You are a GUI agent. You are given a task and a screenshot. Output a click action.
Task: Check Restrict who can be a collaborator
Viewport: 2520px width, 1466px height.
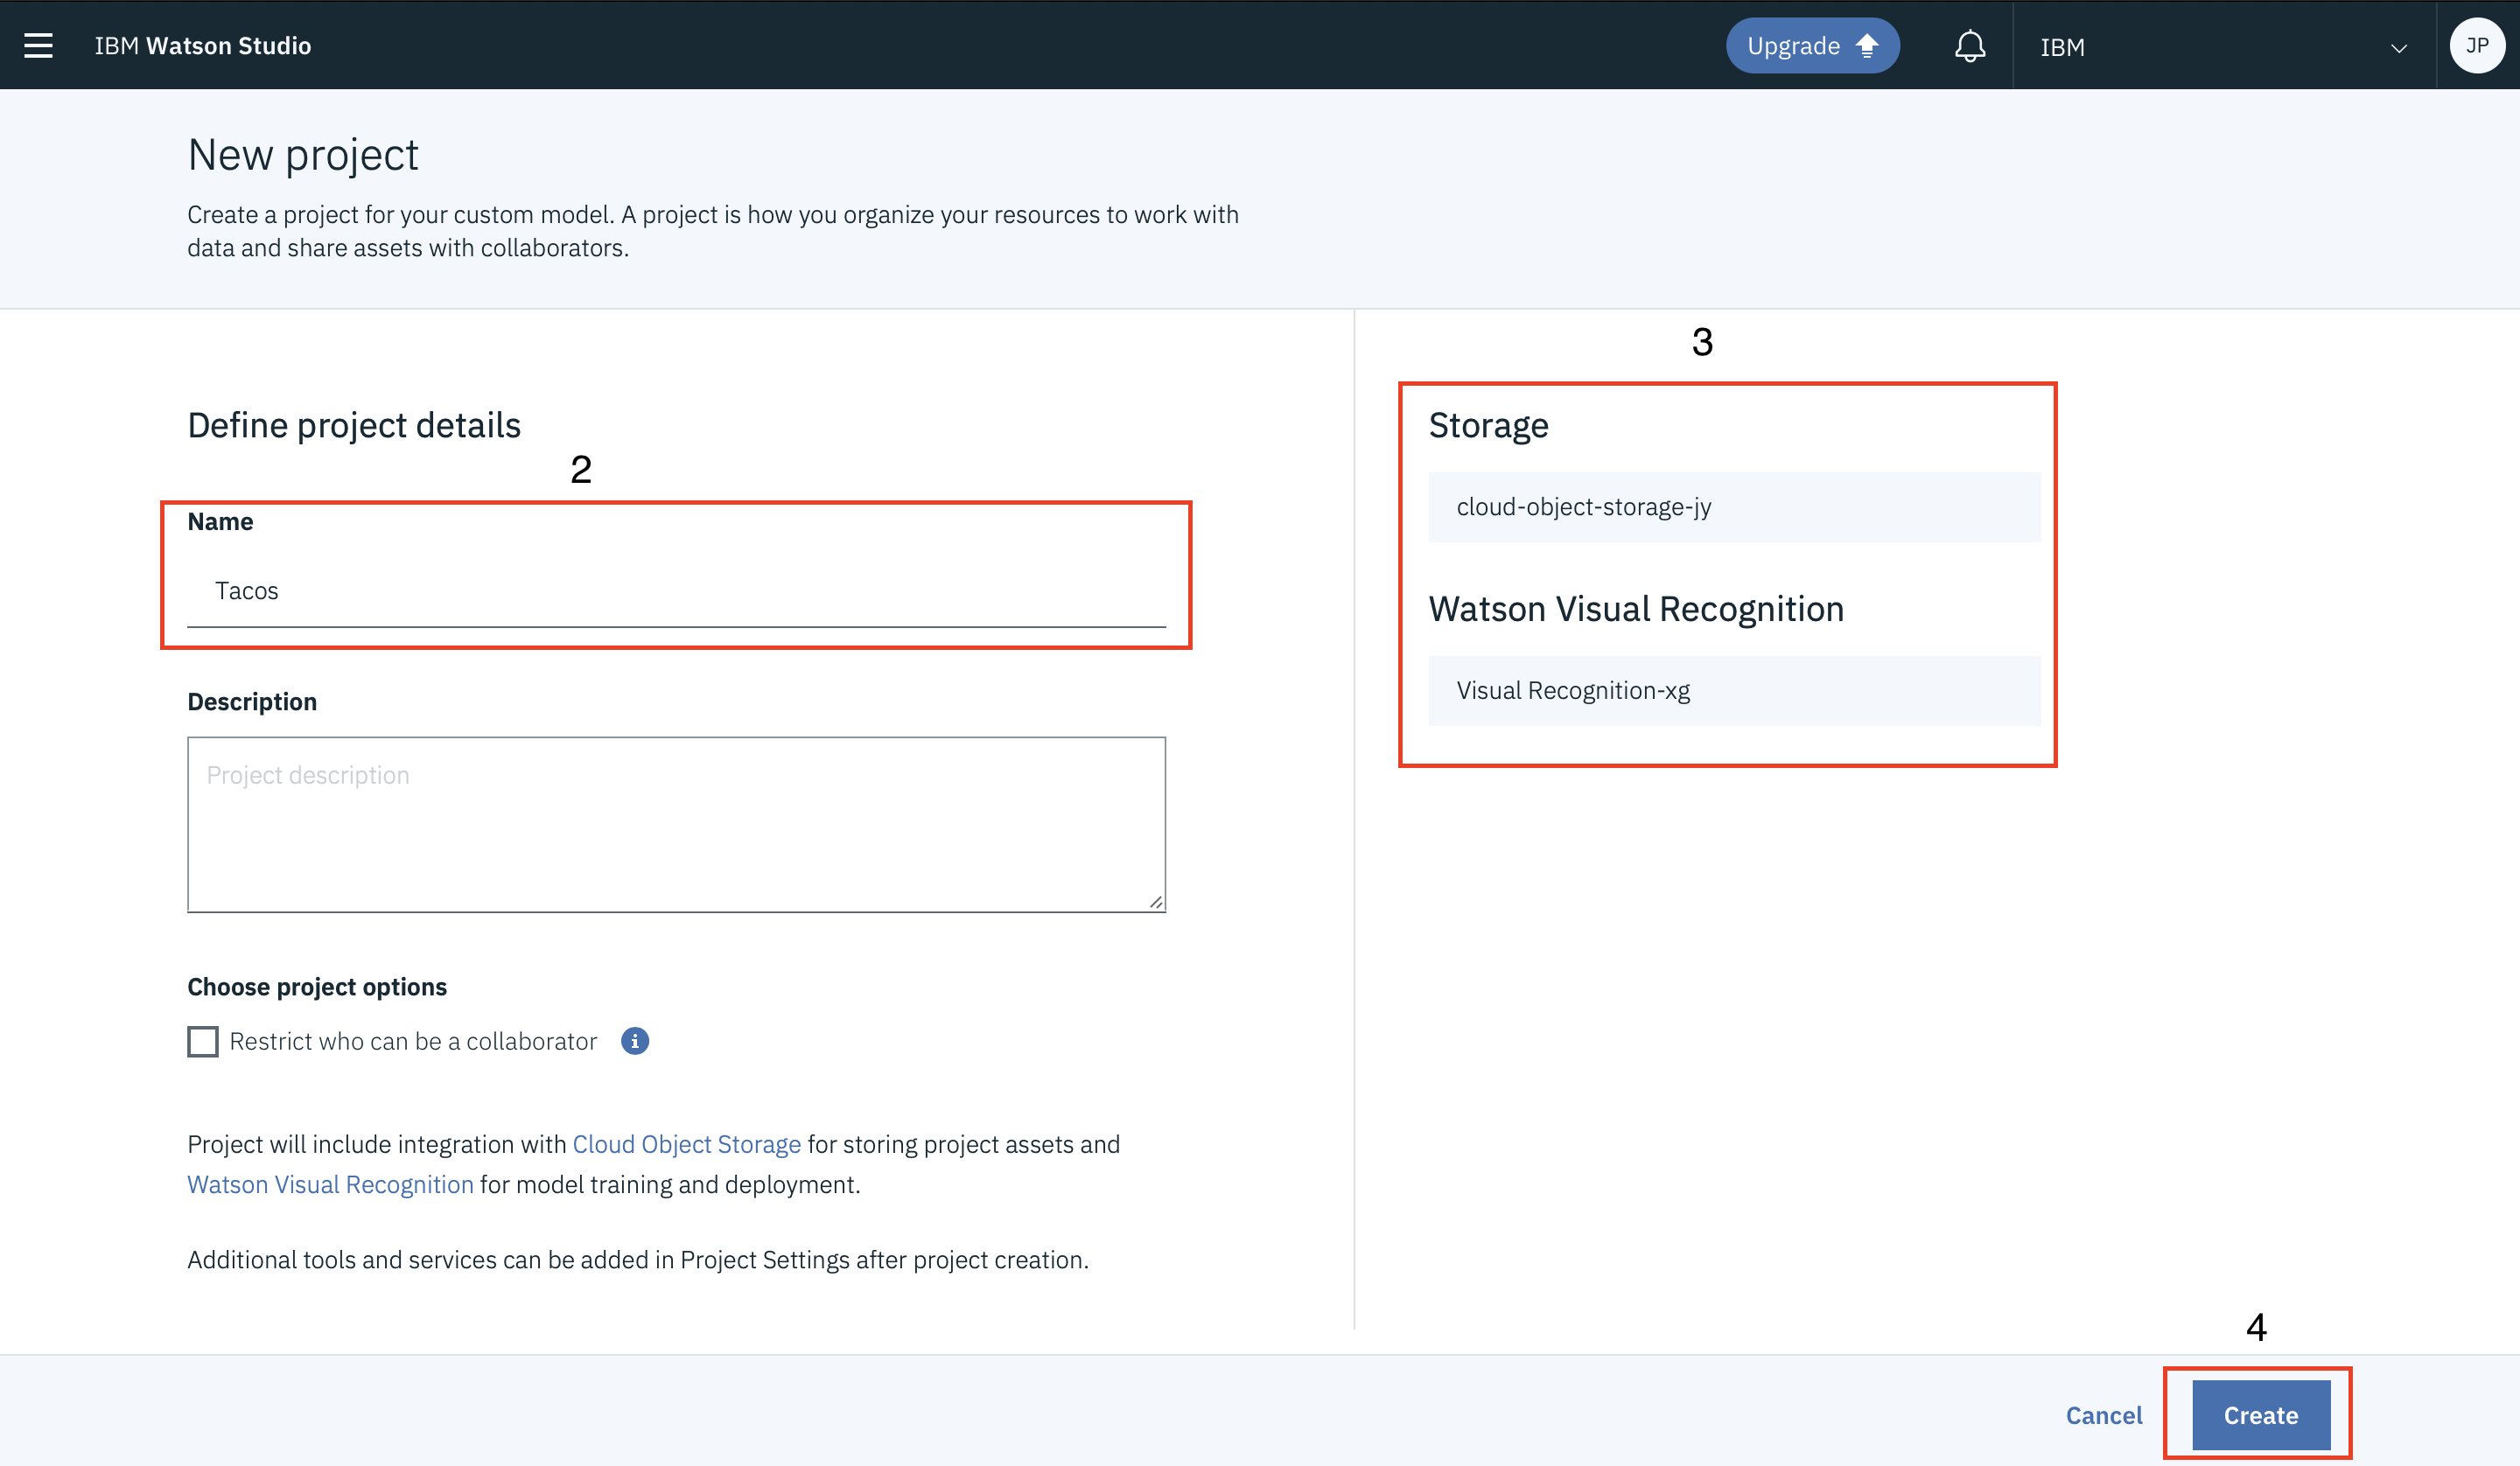(203, 1041)
